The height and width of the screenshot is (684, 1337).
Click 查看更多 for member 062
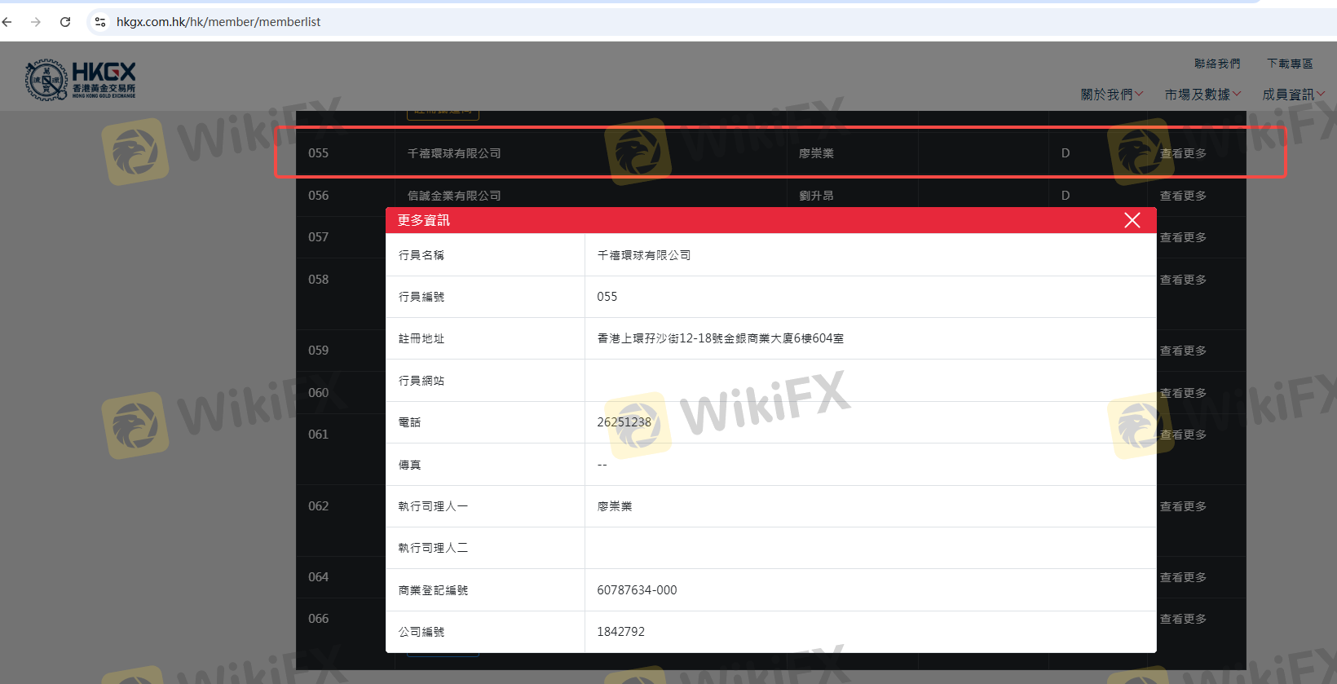1183,506
